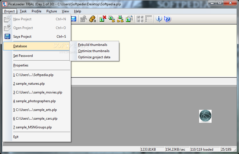The height and width of the screenshot is (154, 239).
Task: Open recent file 3 sample_movies.plp
Action: [37, 92]
